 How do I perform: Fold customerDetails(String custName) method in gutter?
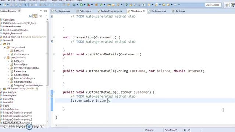[x=54, y=71]
